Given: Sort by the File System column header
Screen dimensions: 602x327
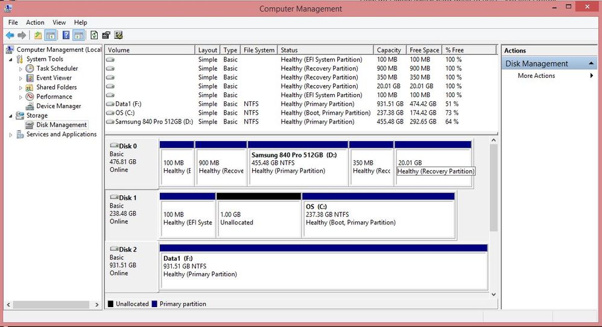Looking at the screenshot, I should [x=259, y=50].
